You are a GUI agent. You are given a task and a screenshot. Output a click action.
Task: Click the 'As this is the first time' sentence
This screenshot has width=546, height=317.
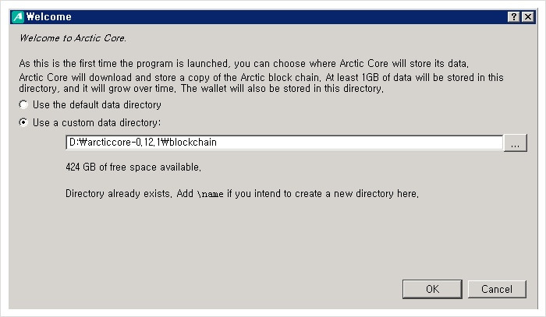click(x=244, y=64)
